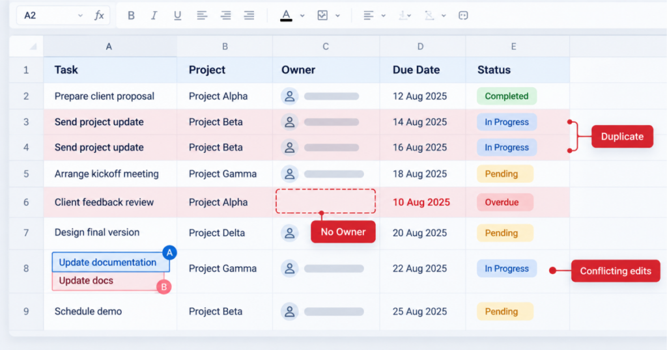Apply right text alignment
The image size is (667, 350).
point(249,16)
